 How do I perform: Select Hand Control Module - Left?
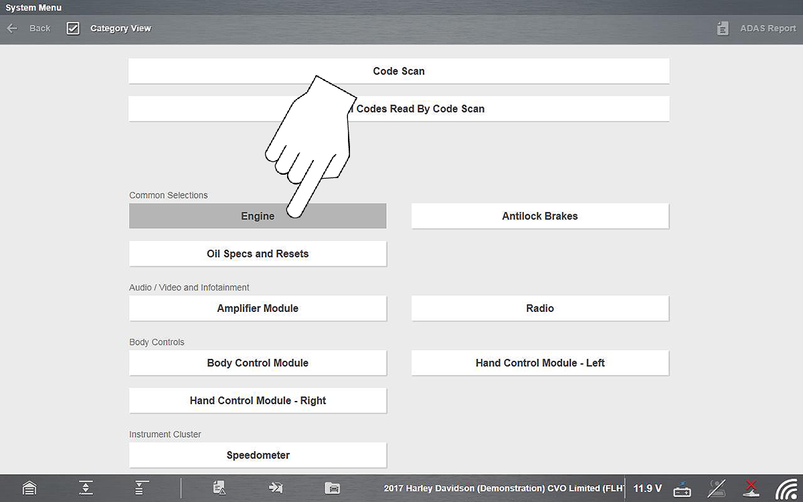pyautogui.click(x=540, y=363)
